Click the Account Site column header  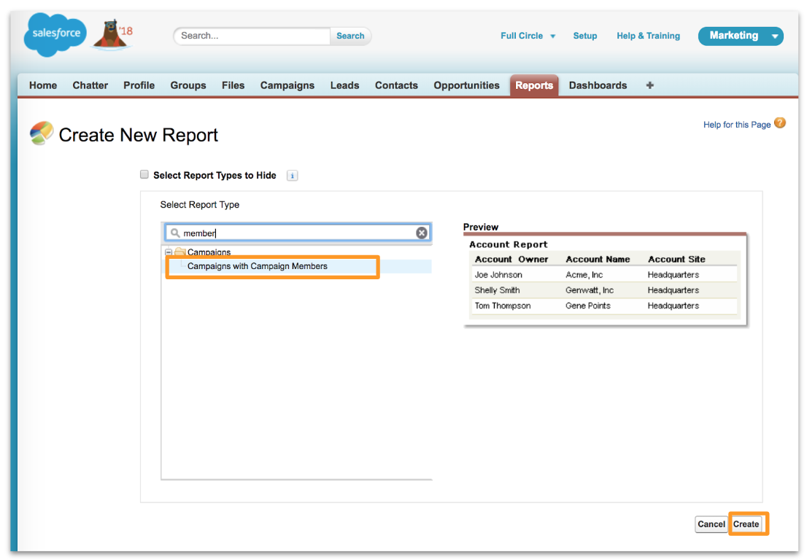click(x=676, y=259)
